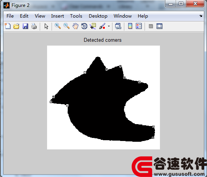
Task: Maximize the Figure 2 window
Action: pyautogui.click(x=181, y=4)
